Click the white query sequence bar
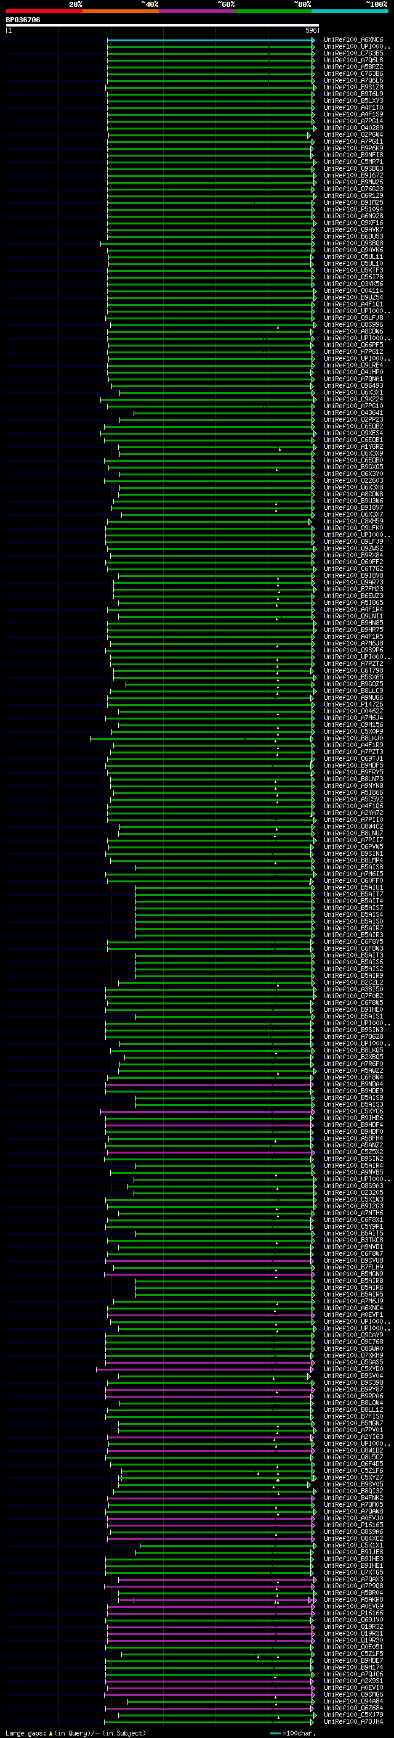 [x=163, y=26]
